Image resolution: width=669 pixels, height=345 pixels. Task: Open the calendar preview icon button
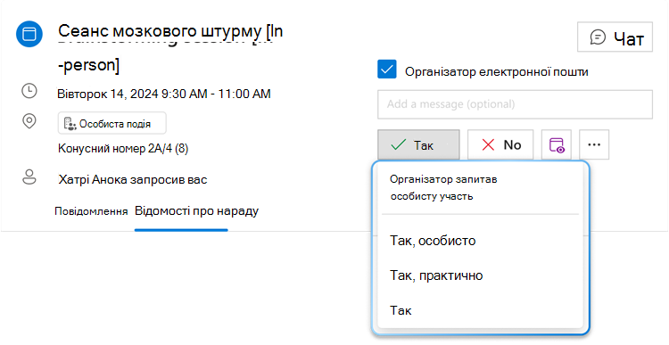557,145
